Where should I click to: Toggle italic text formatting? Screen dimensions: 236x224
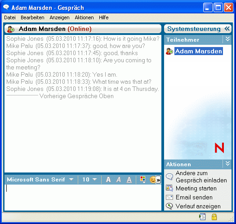tap(119, 180)
